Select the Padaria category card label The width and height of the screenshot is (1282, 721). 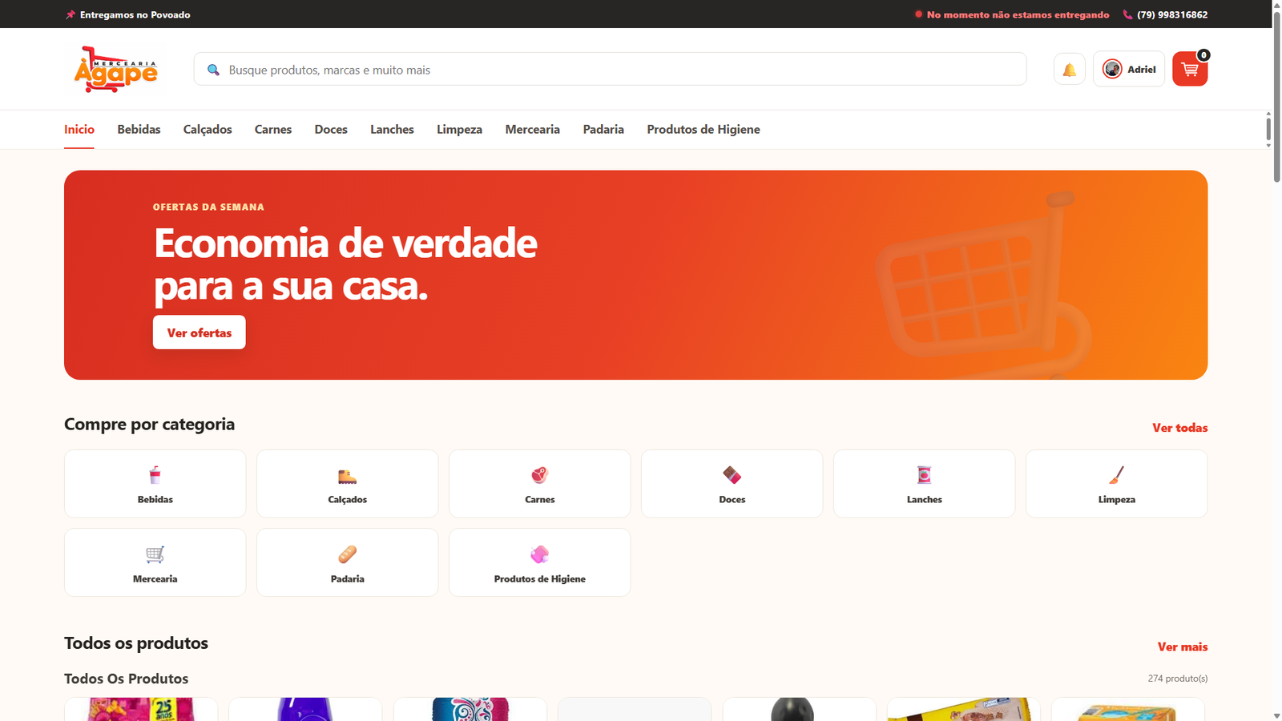(347, 578)
